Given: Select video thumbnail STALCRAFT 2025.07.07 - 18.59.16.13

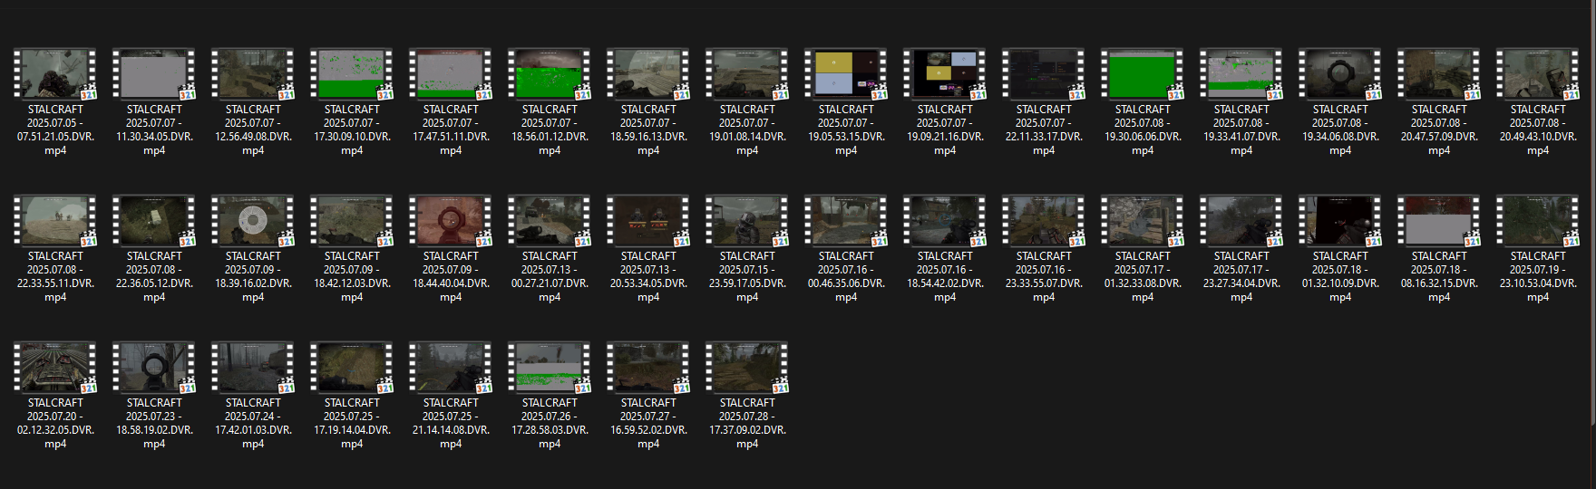Looking at the screenshot, I should point(648,73).
